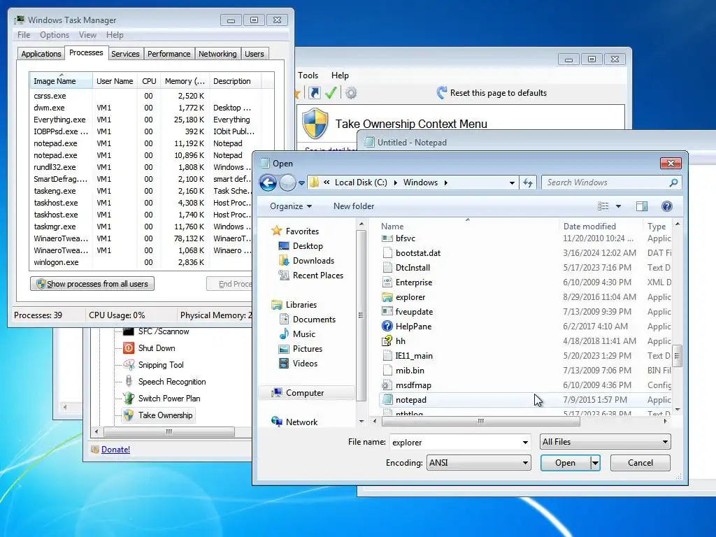Open the Organize dropdown menu
The width and height of the screenshot is (716, 537).
click(x=291, y=206)
